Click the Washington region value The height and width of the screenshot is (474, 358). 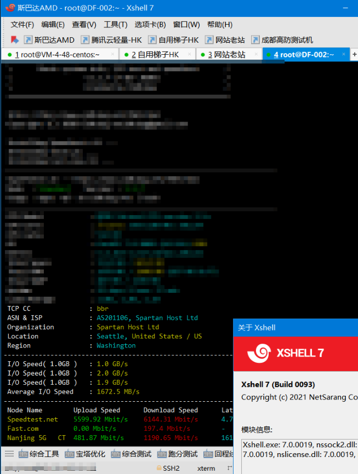point(116,345)
